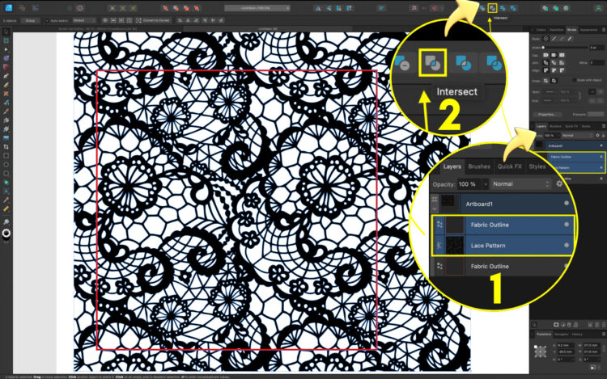Enable Scale with object checkbox
Image resolution: width=607 pixels, height=379 pixels.
pyautogui.click(x=575, y=81)
